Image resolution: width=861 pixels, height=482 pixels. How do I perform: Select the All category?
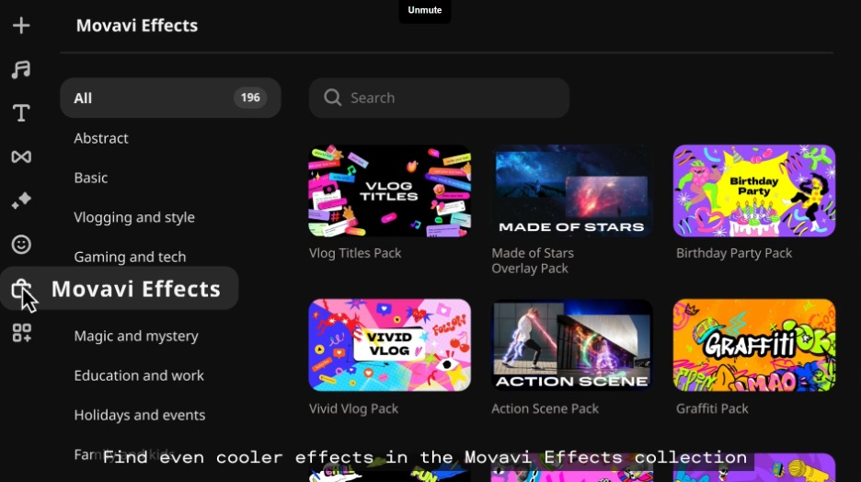(x=170, y=98)
